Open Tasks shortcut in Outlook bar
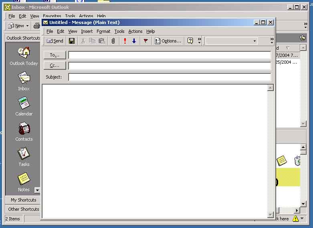Viewport: 313px width, 228px height. coord(24,157)
